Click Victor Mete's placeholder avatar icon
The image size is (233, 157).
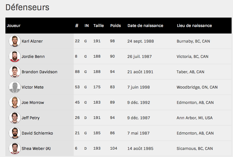click(x=15, y=87)
